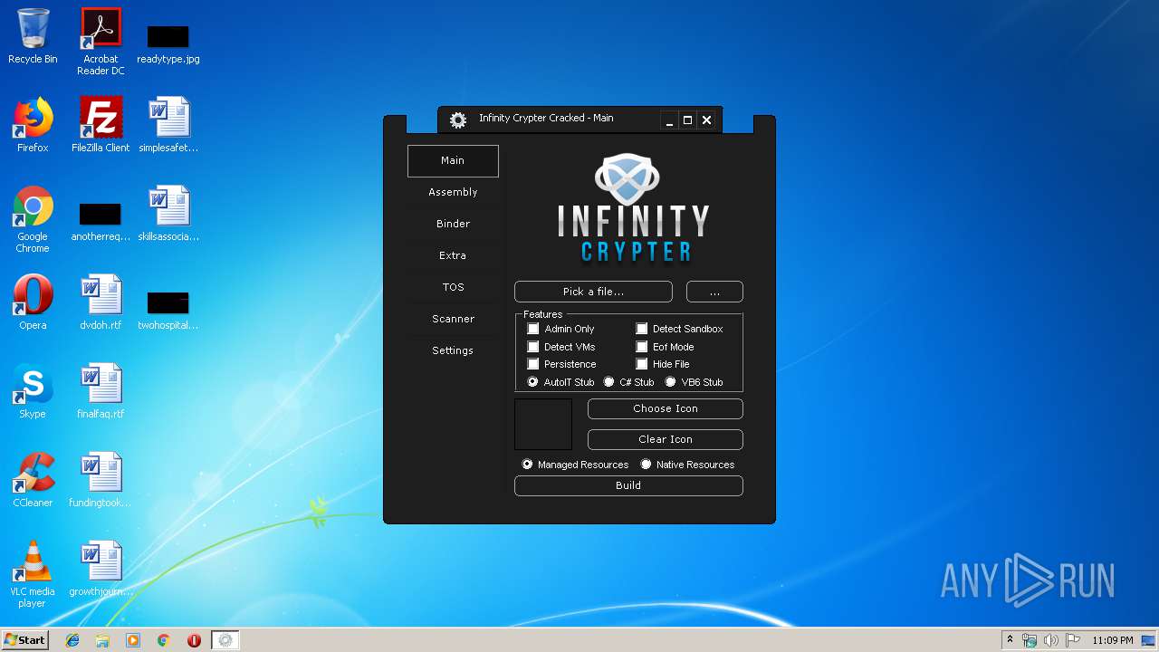This screenshot has width=1159, height=652.
Task: Launch Opera from the taskbar
Action: click(194, 640)
